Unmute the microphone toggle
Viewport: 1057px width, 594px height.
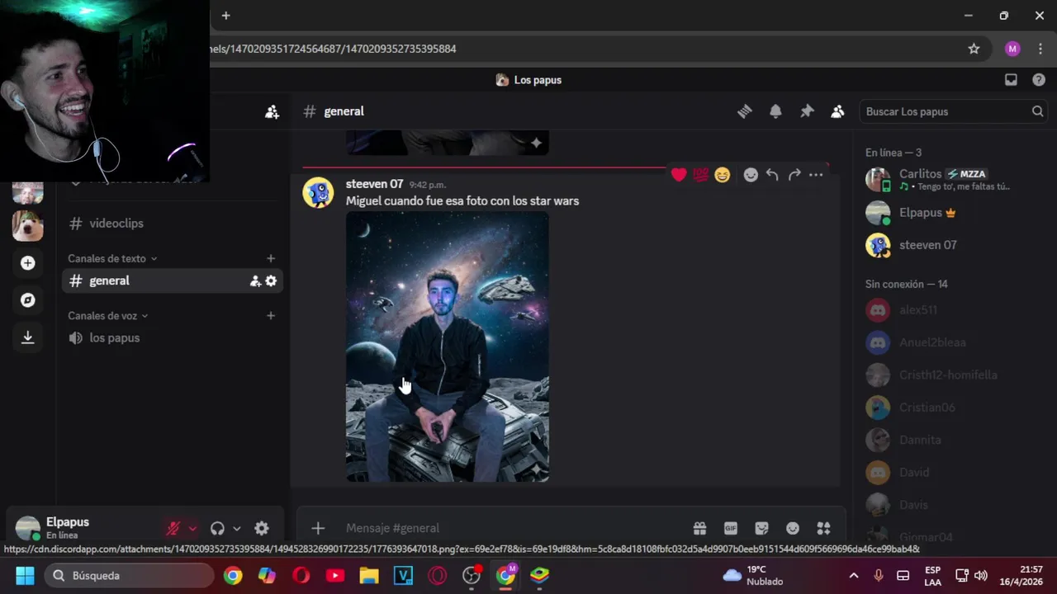173,529
